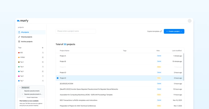Uncheck the selected Project D checkbox
Image resolution: width=209 pixels, height=109 pixels.
click(58, 78)
